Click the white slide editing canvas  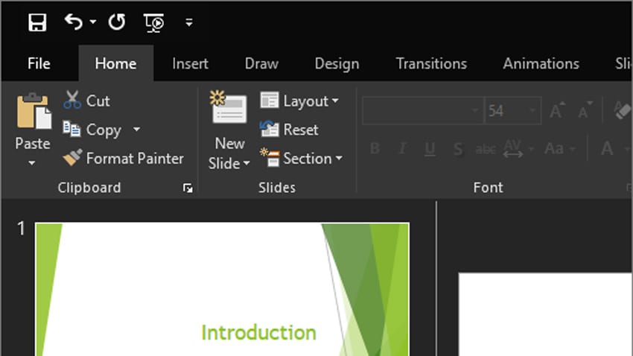point(545,314)
